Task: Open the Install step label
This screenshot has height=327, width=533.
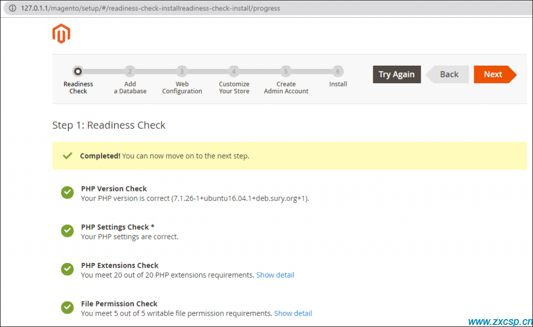Action: point(338,84)
